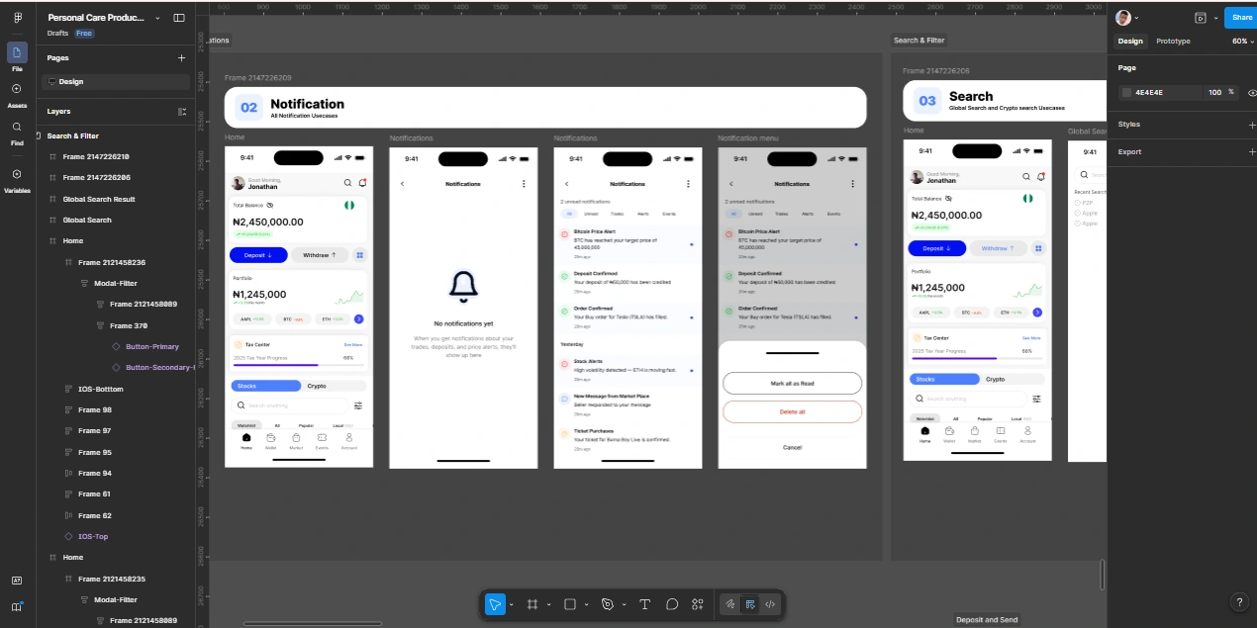Open the Frame tool options chevron

pyautogui.click(x=547, y=604)
